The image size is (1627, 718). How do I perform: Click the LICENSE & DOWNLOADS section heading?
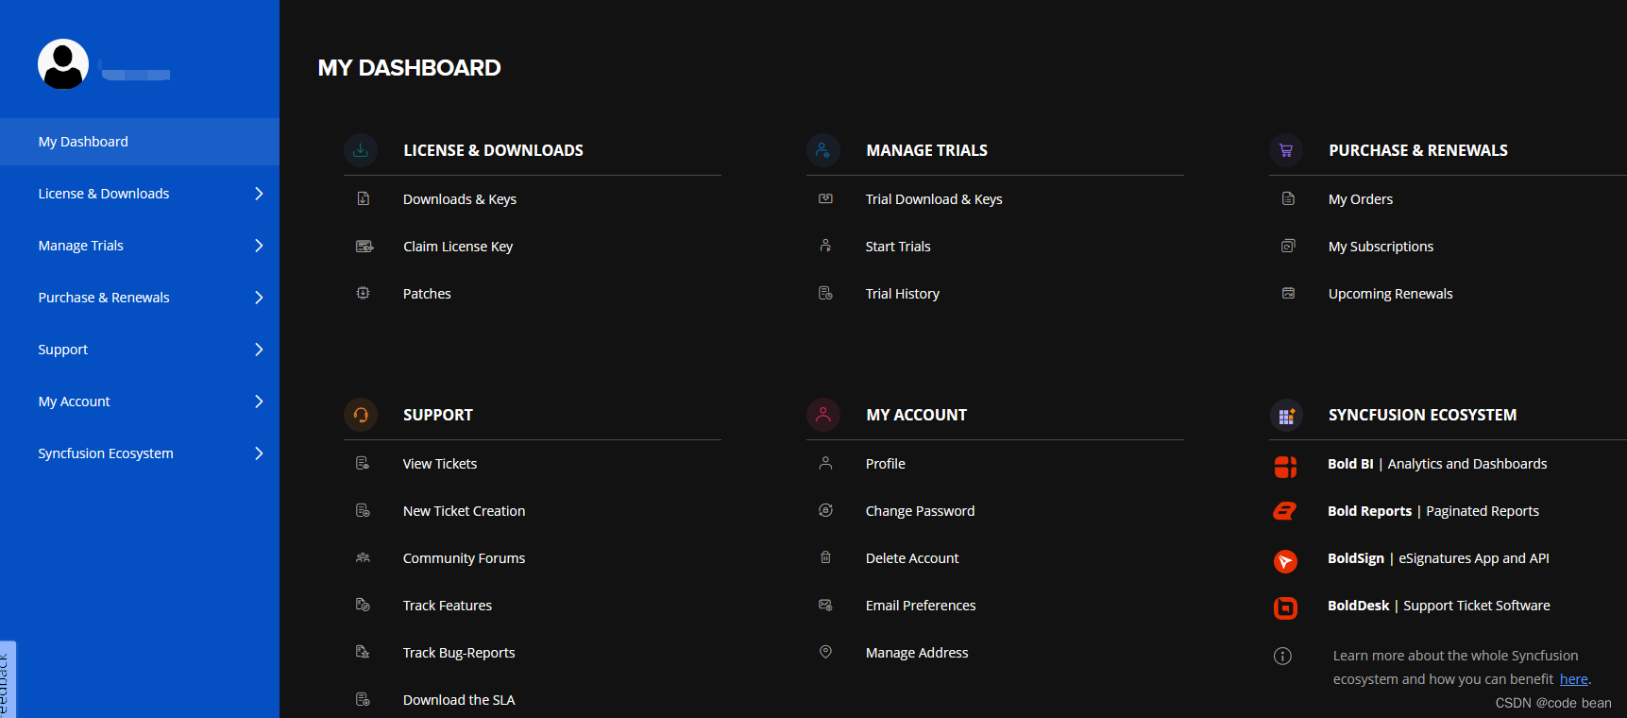[493, 150]
